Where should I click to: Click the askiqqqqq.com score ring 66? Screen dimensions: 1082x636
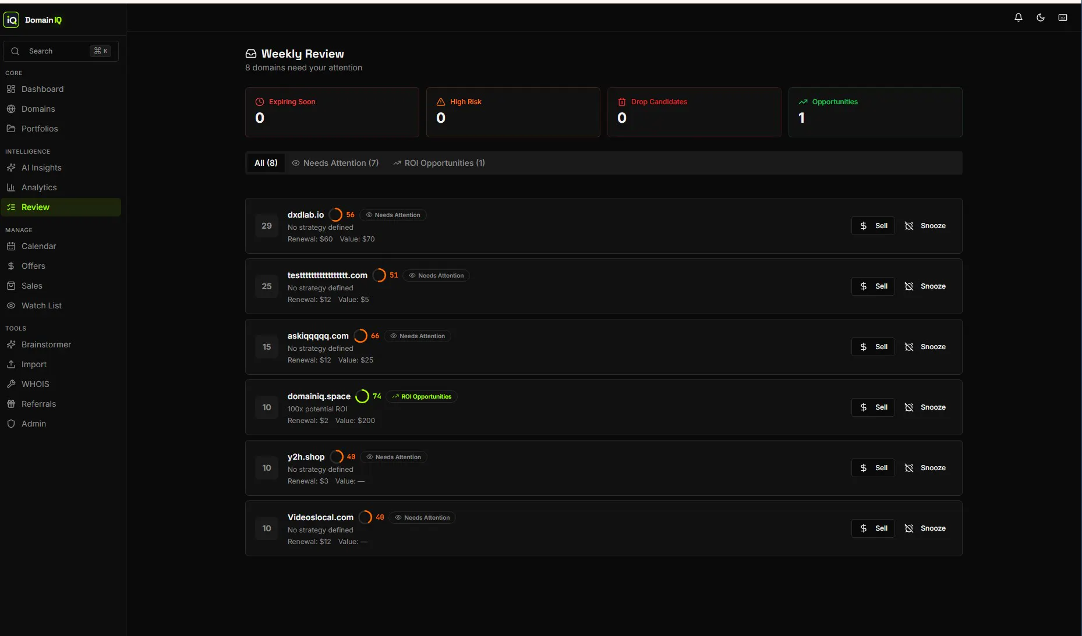(x=360, y=336)
